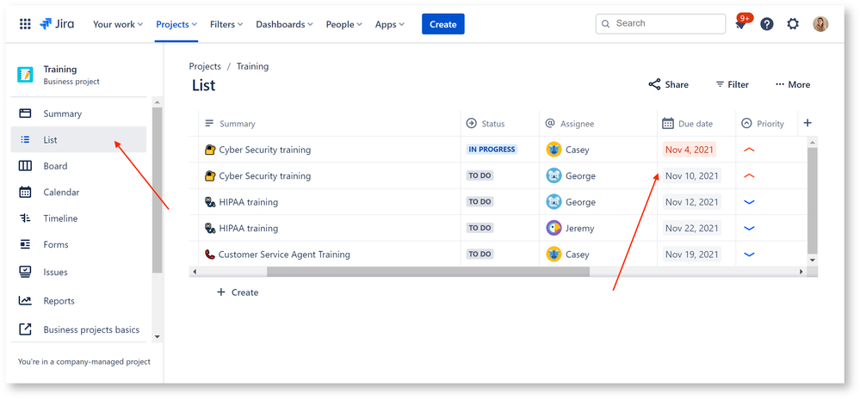Expand the Projects dropdown
The width and height of the screenshot is (860, 399).
tap(176, 24)
